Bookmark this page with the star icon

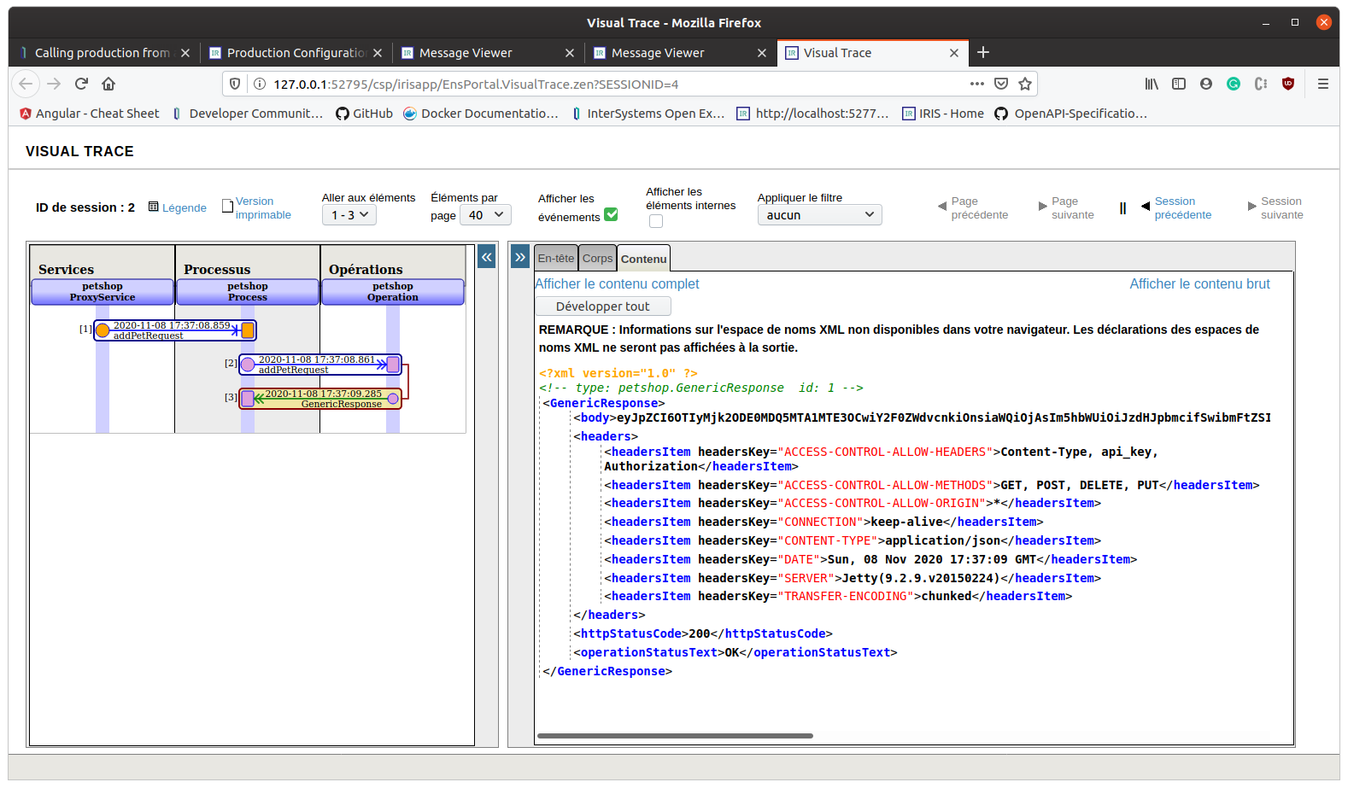(1025, 84)
